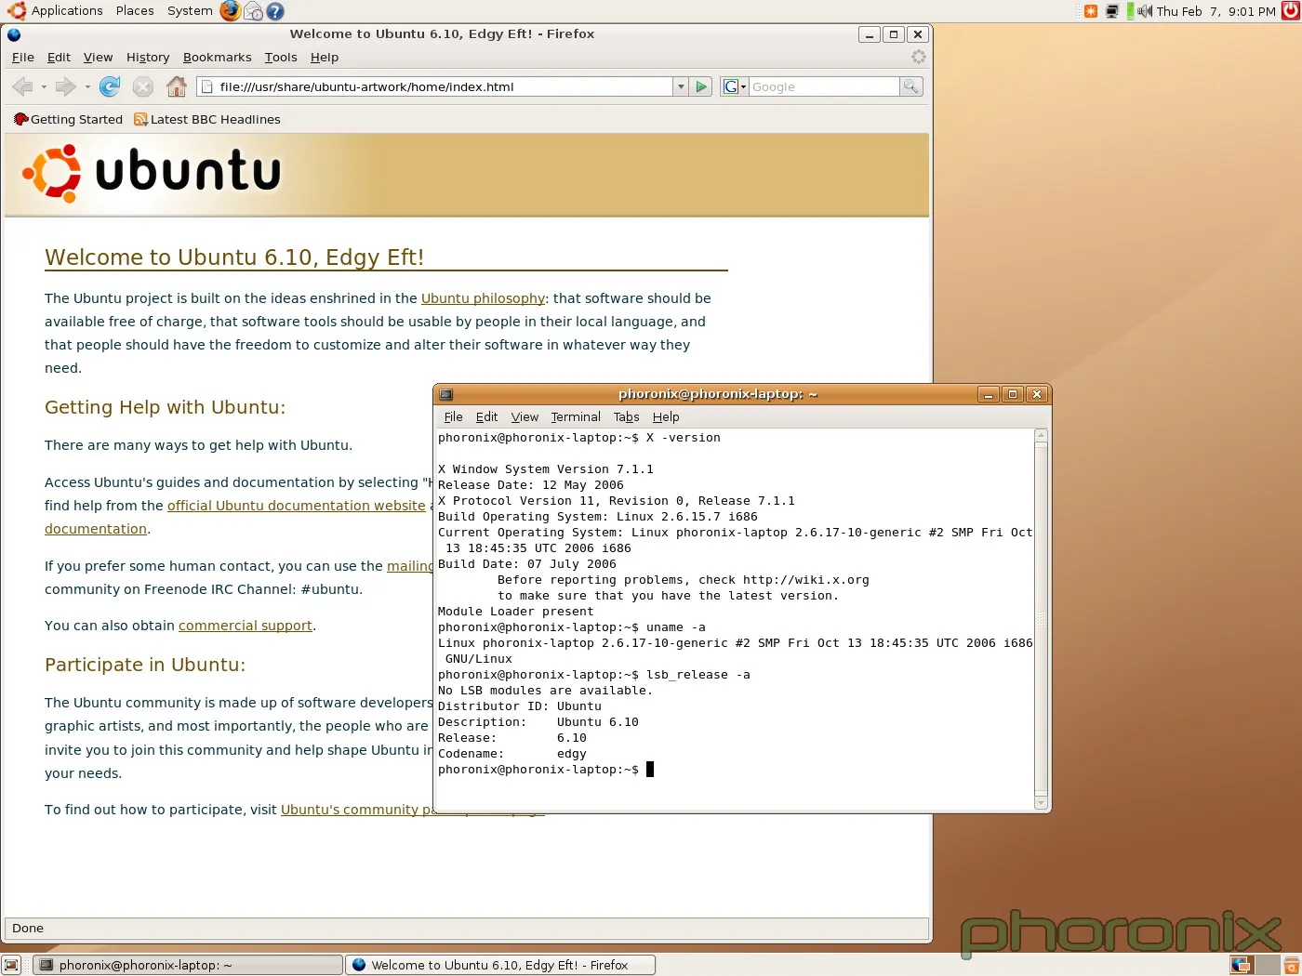
Task: Open the Help launcher in top panel
Action: pos(275,11)
